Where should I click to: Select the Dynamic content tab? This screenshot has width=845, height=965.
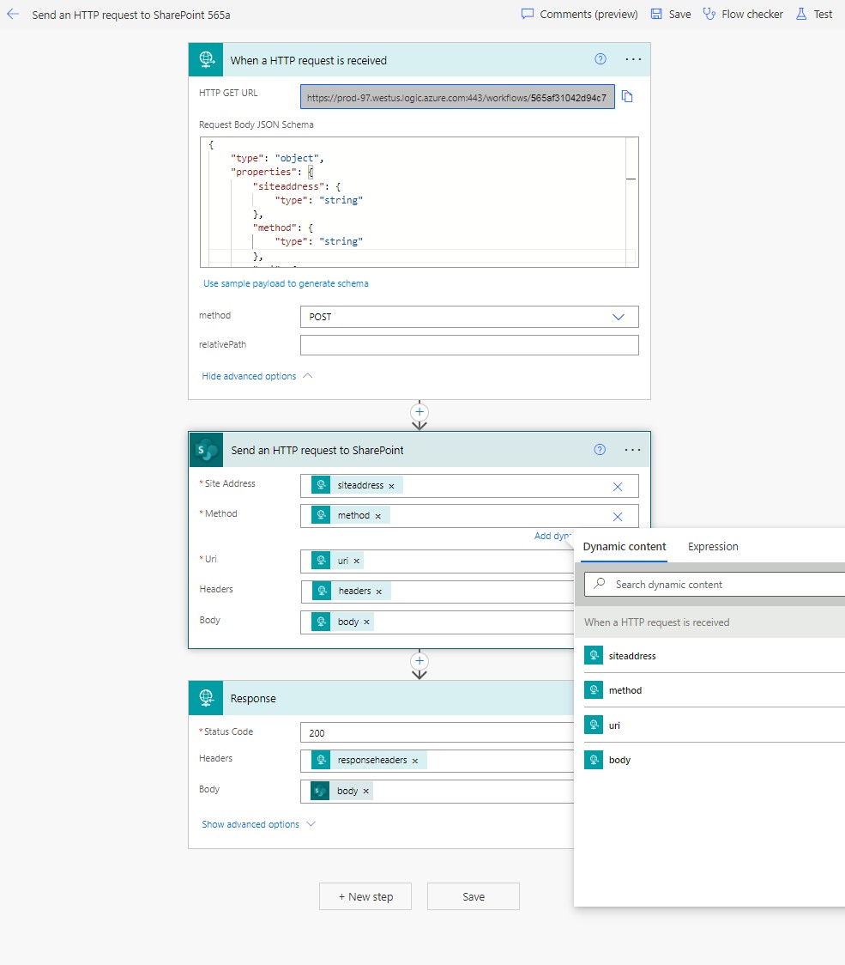[624, 547]
